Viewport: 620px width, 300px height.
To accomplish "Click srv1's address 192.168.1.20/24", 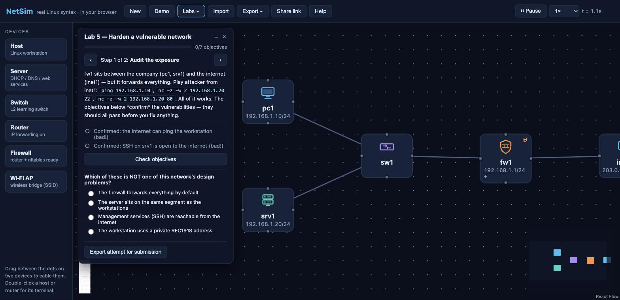I will (x=268, y=224).
